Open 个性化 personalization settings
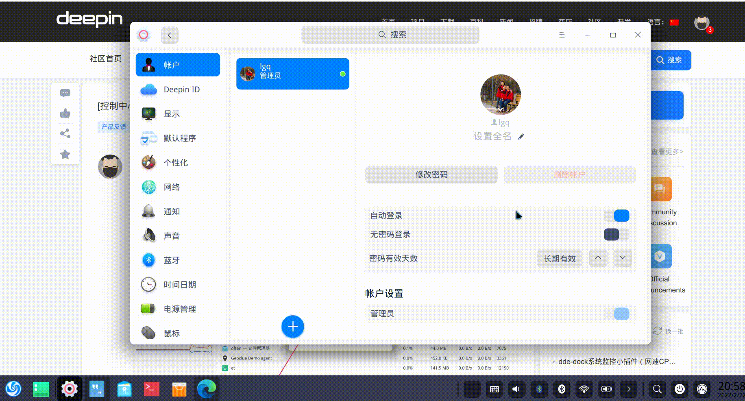Screen dimensions: 745x401 click(x=176, y=163)
